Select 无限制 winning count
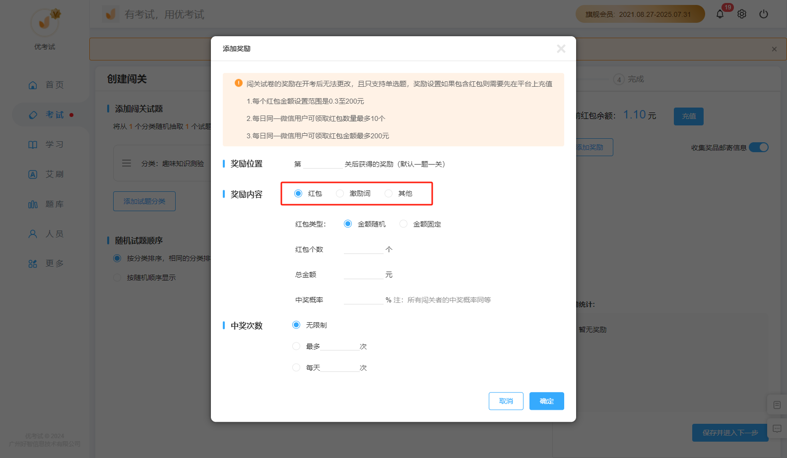 pos(296,325)
